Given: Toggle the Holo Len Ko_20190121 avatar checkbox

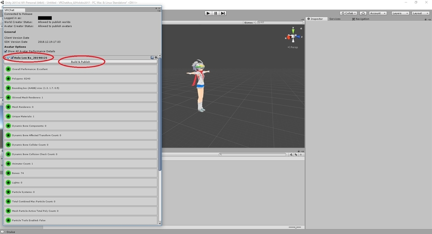Looking at the screenshot, I should click(12, 57).
